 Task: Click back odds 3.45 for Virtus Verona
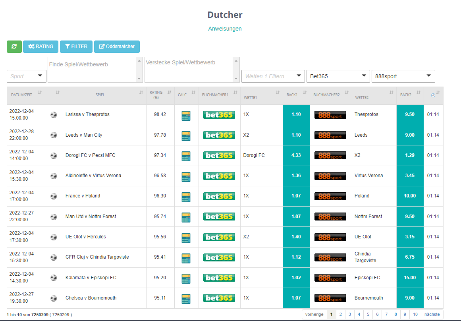(x=410, y=176)
